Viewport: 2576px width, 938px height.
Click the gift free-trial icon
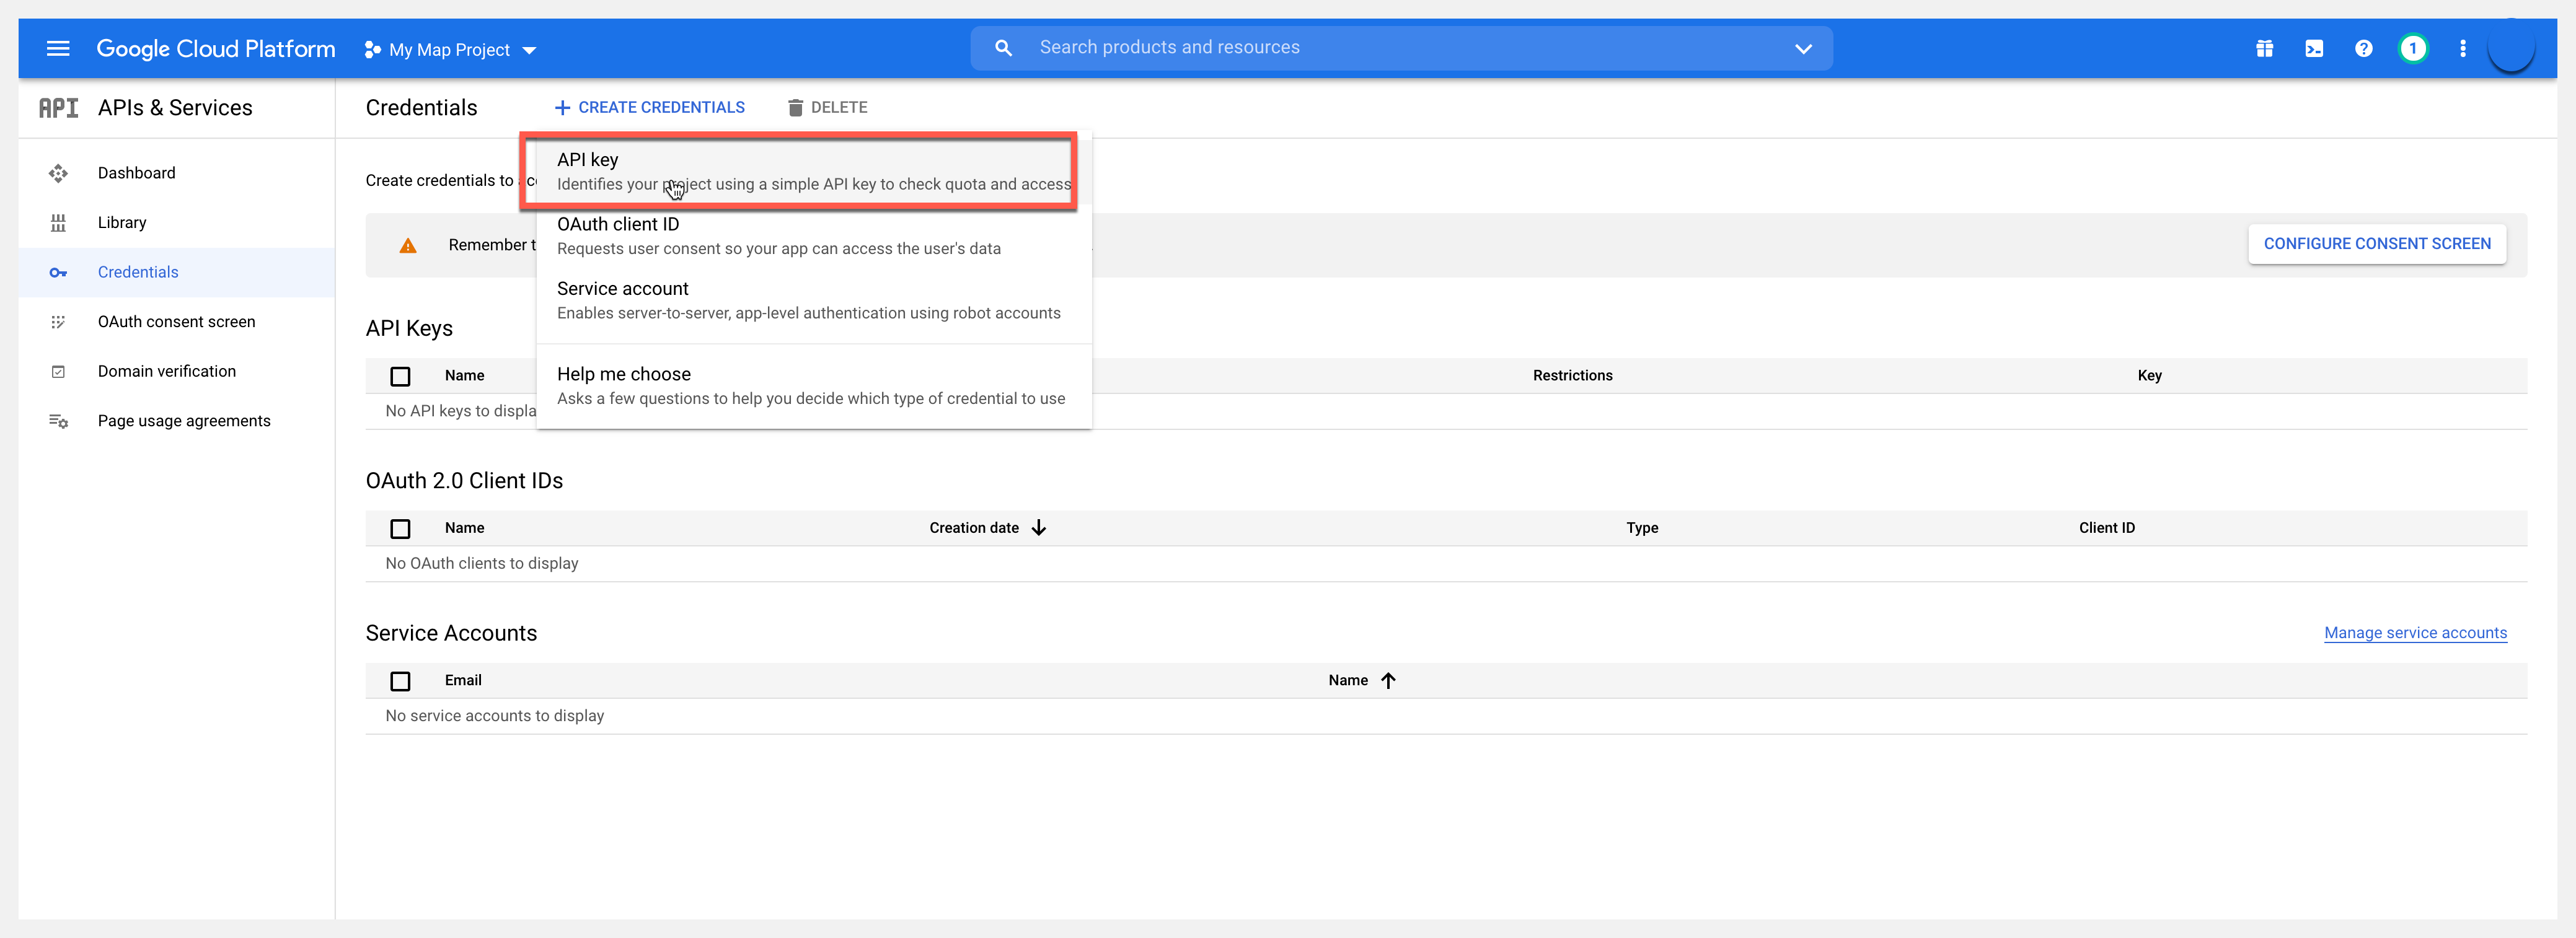coord(2264,48)
